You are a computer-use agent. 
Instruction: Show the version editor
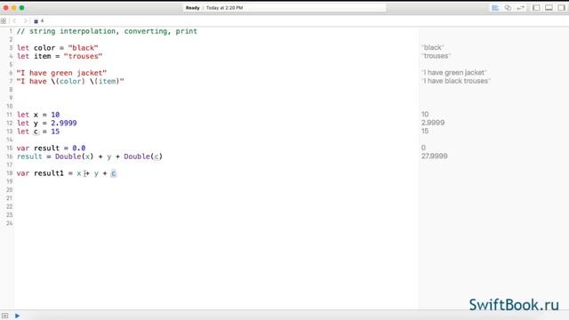coord(520,8)
